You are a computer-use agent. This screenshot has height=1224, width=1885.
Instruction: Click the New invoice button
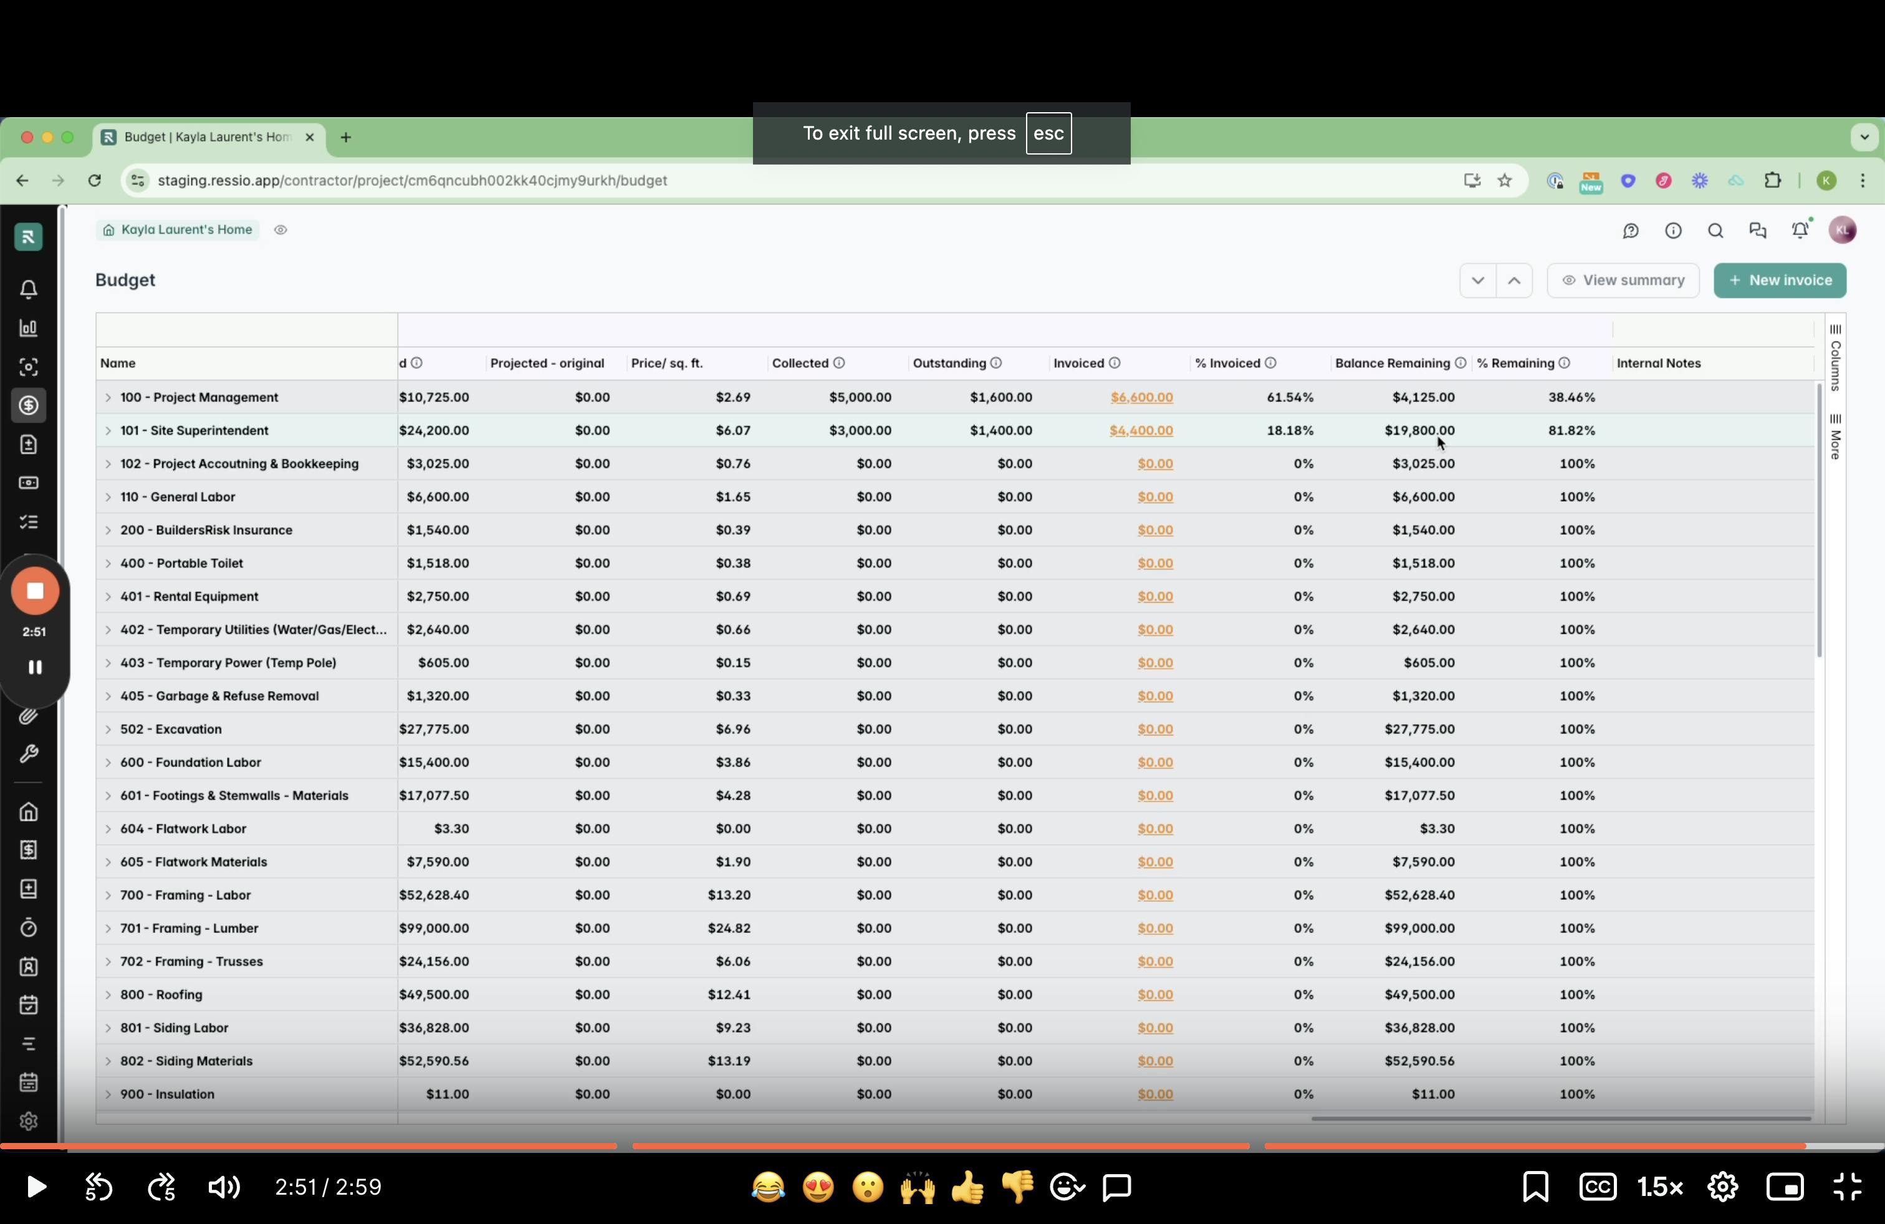tap(1779, 280)
